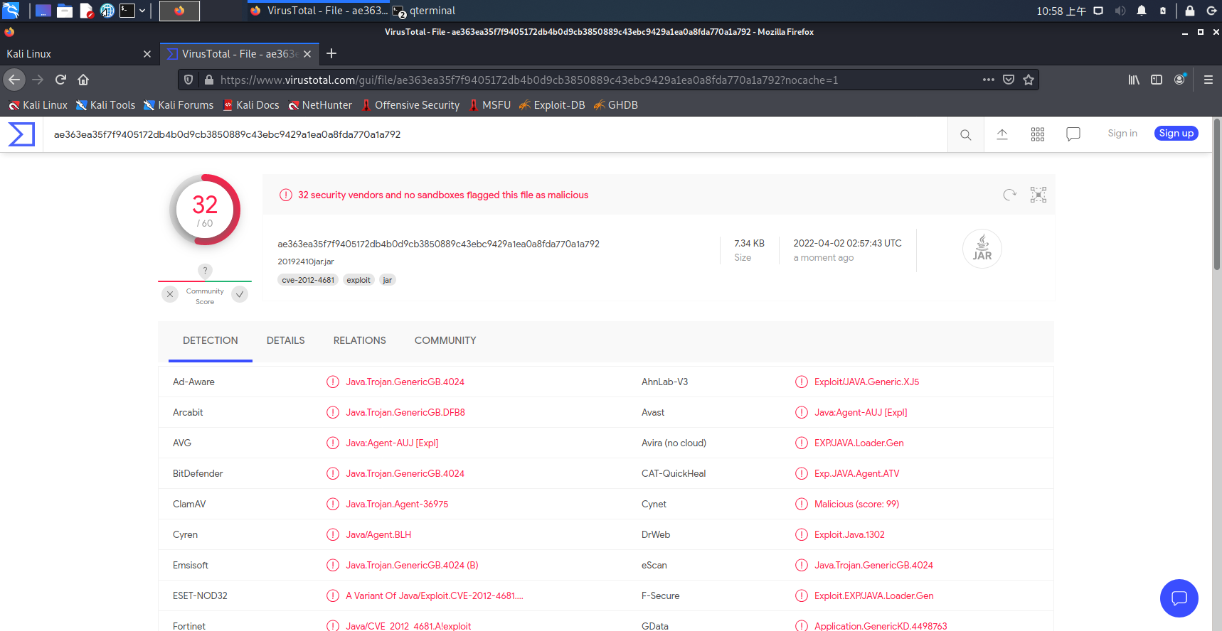Image resolution: width=1222 pixels, height=631 pixels.
Task: Vote malicious with the community X button
Action: (170, 294)
